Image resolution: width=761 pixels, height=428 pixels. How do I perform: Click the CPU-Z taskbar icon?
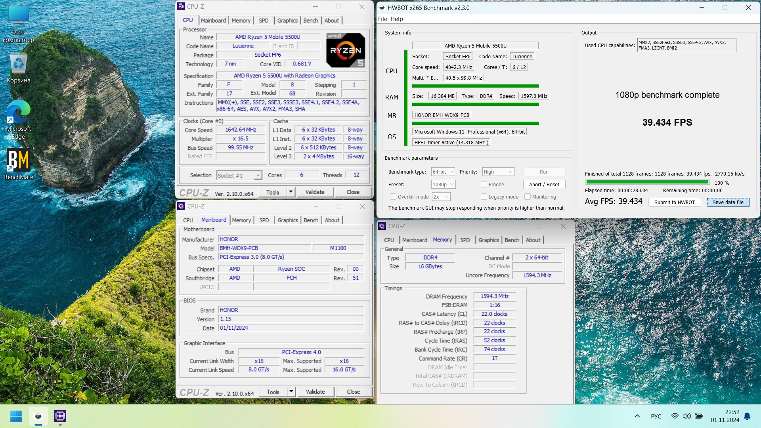point(60,416)
